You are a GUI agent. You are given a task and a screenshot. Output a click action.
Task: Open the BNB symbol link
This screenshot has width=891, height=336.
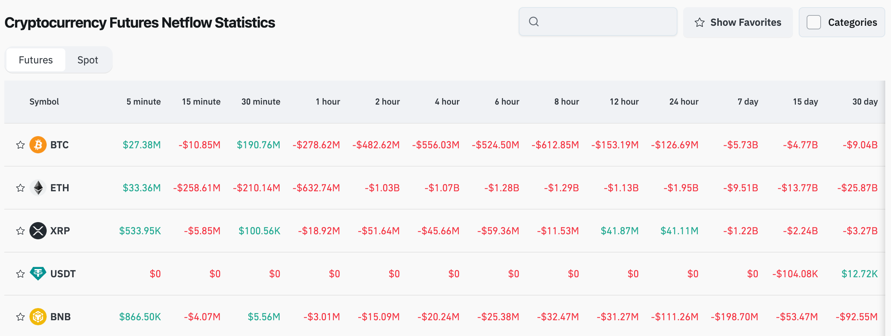pos(61,317)
